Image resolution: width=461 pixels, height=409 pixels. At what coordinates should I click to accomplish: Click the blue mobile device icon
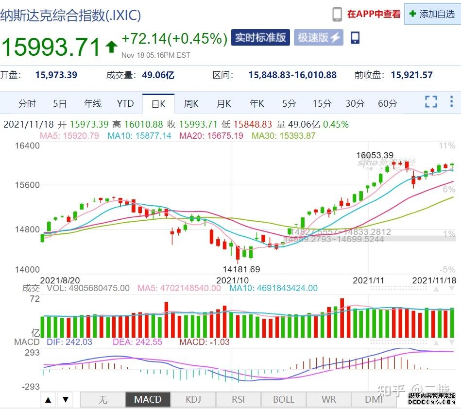click(x=355, y=38)
